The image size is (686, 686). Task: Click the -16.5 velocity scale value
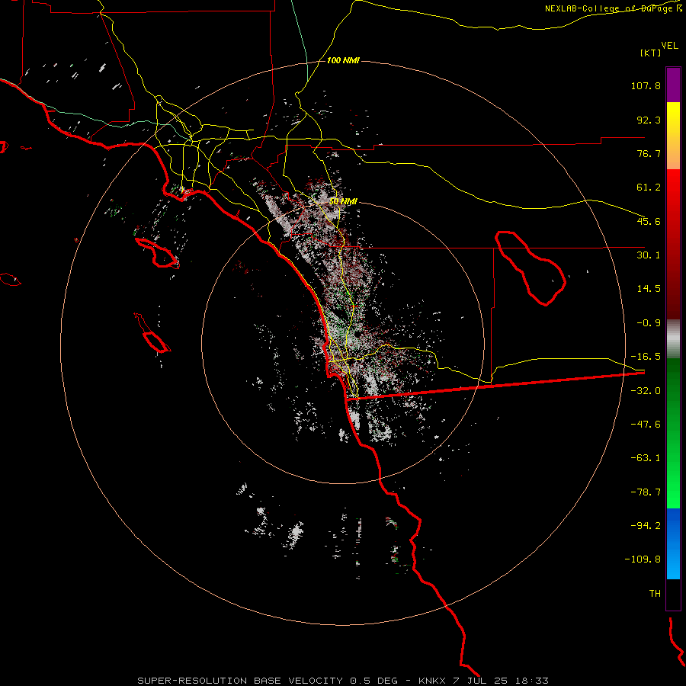coord(646,357)
